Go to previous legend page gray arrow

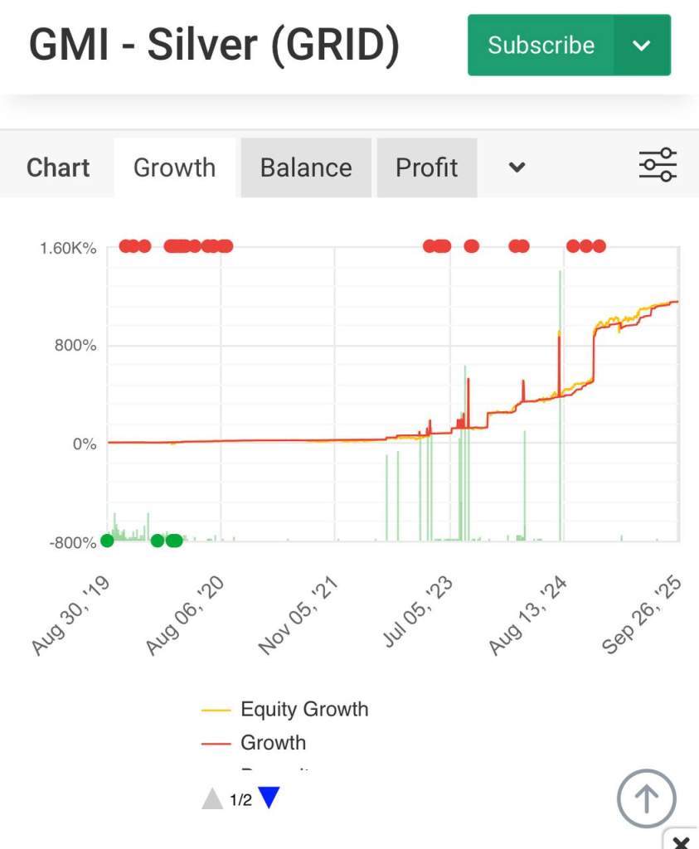coord(213,798)
